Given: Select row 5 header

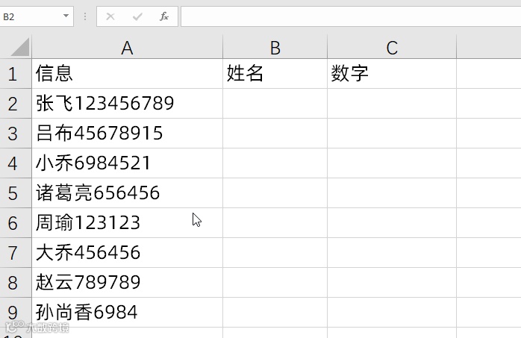Looking at the screenshot, I should (x=16, y=193).
